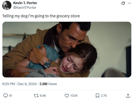Screen dimensions: 134x100
Task: Click the repost arrows icon
Action: (36, 96)
